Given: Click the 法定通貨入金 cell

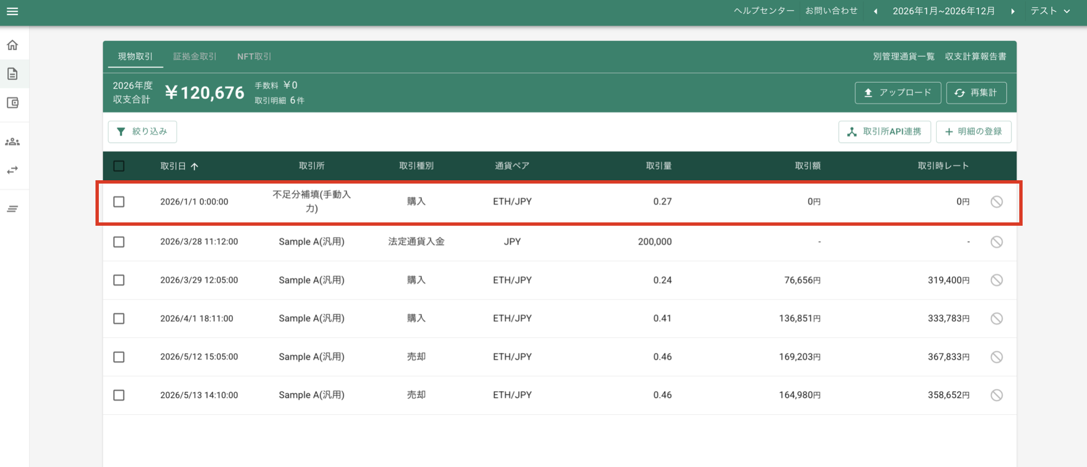Looking at the screenshot, I should (416, 242).
